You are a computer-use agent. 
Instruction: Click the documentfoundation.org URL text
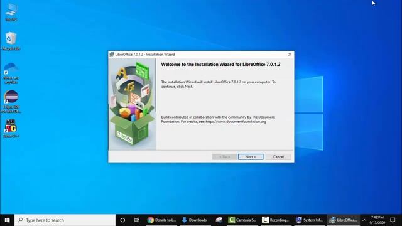236,121
